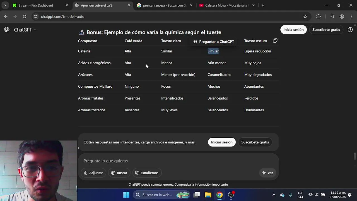View site information icon in address bar
The width and height of the screenshot is (357, 201).
(35, 16)
